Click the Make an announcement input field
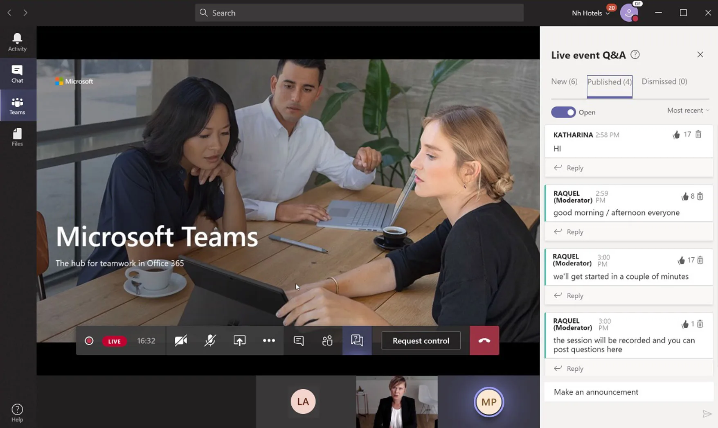718x428 pixels. click(629, 392)
